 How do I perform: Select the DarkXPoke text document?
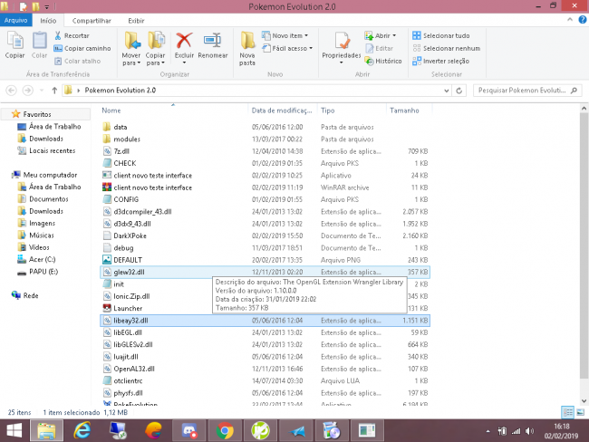tap(265, 235)
